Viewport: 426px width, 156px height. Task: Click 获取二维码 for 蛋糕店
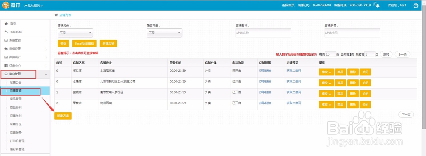(x=294, y=92)
